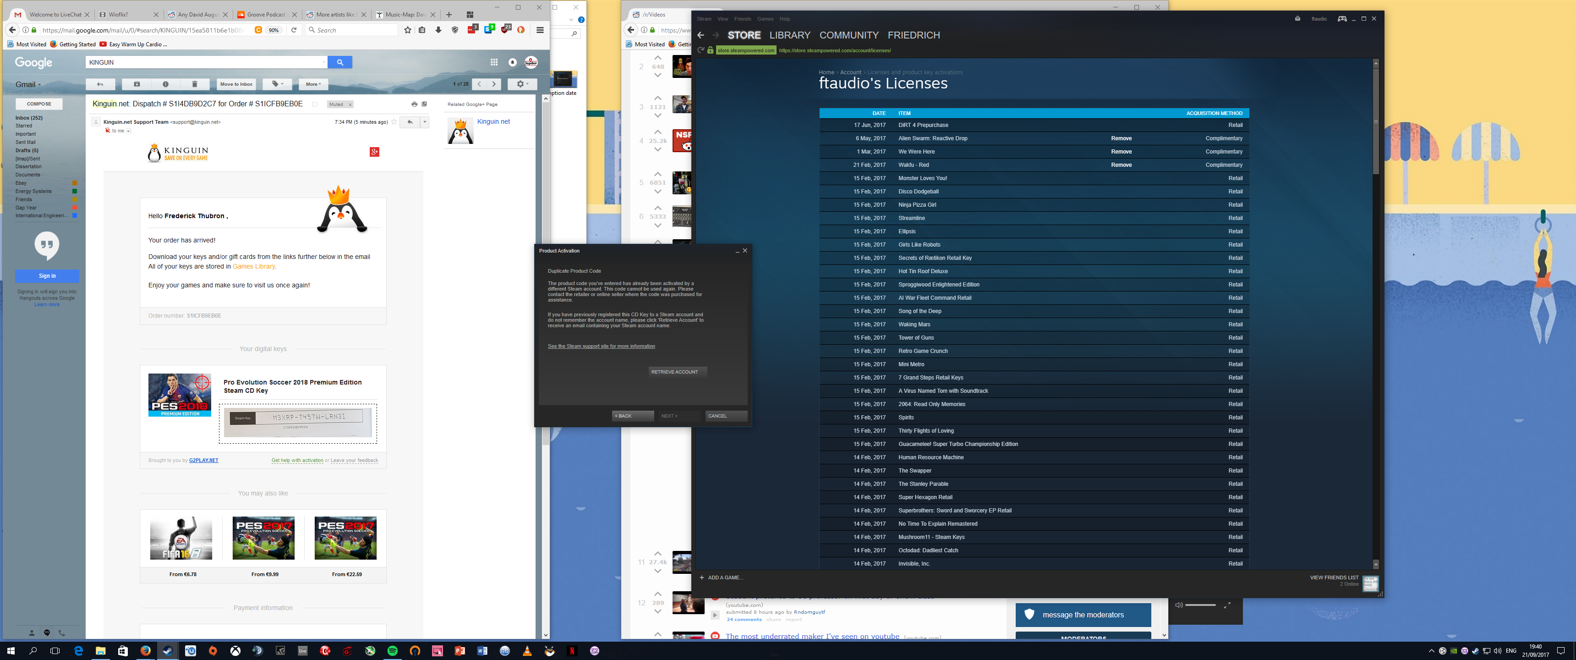Archive the Kinguin email in Gmail
Screen dimensions: 1576x660
pyautogui.click(x=137, y=84)
